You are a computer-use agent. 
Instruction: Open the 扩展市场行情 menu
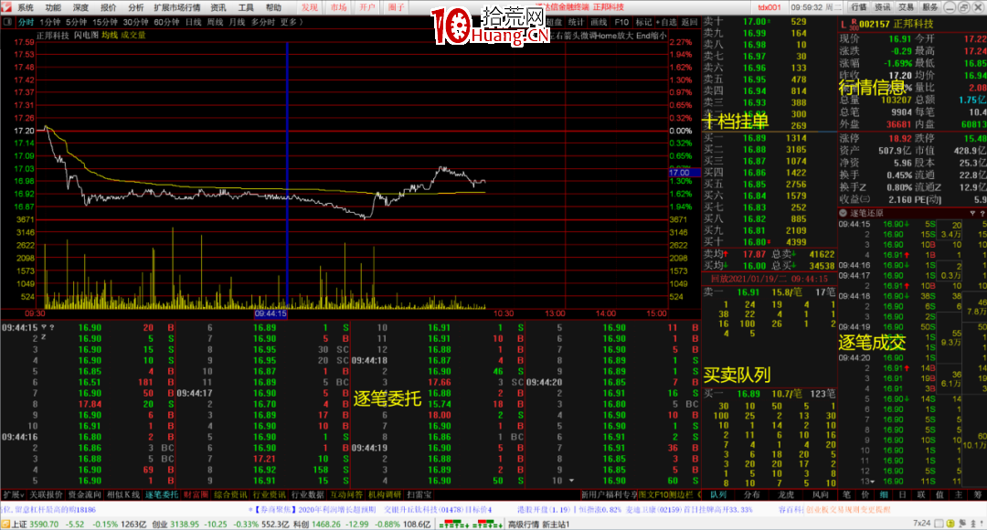click(177, 7)
